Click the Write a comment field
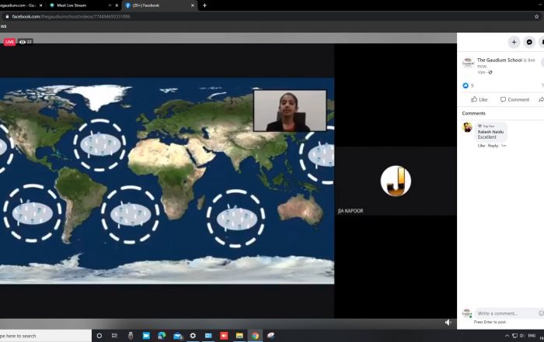This screenshot has height=342, width=544. [x=507, y=313]
